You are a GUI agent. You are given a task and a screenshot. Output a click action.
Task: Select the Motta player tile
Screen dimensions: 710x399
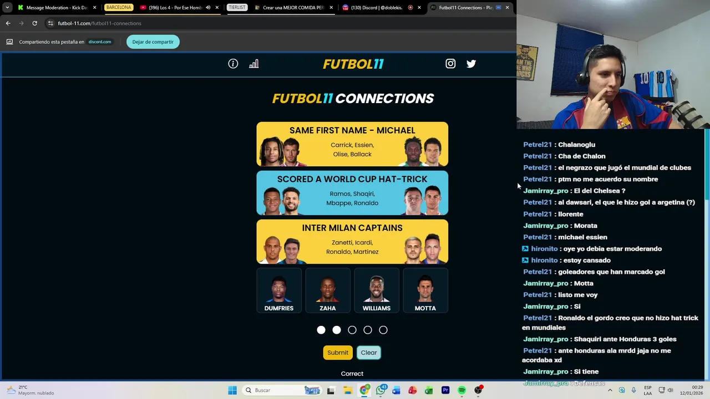click(x=425, y=290)
